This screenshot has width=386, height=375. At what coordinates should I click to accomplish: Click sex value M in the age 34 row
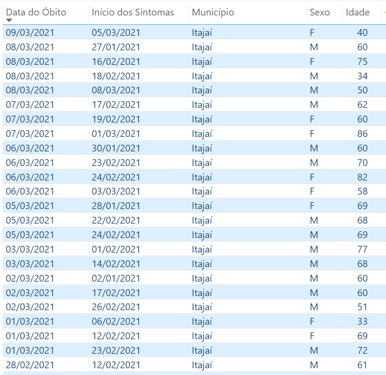pos(314,76)
